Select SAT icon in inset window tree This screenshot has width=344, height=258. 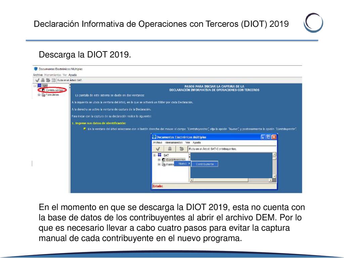pos(160,155)
